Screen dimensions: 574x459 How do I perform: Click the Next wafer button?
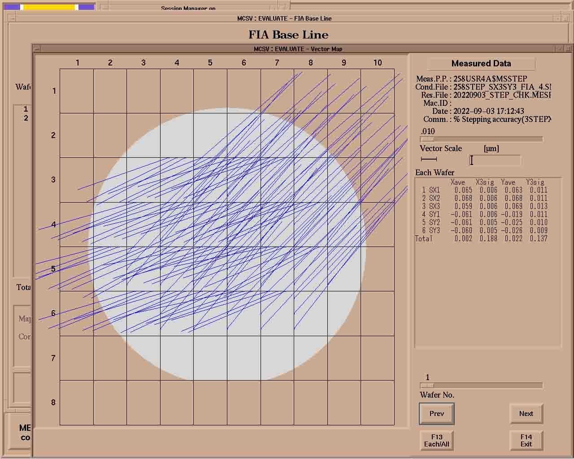[x=526, y=413]
